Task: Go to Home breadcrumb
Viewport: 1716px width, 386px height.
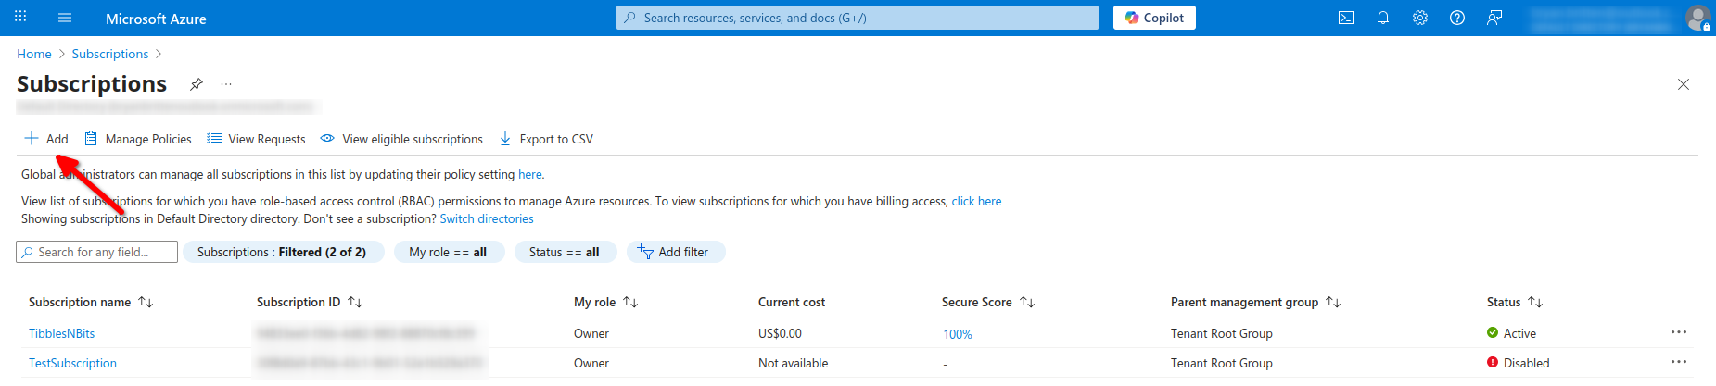Action: coord(34,54)
